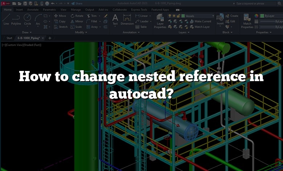Select the Line drawing tool
The image size is (283, 171).
(x=6, y=19)
